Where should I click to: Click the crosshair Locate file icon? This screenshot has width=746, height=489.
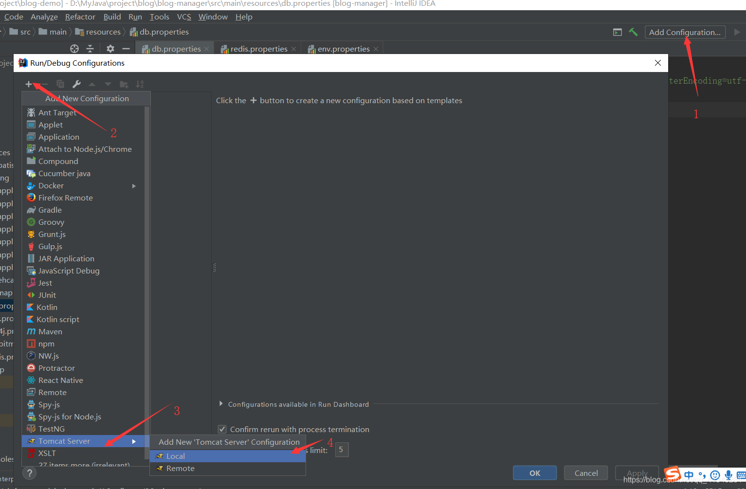pyautogui.click(x=74, y=49)
